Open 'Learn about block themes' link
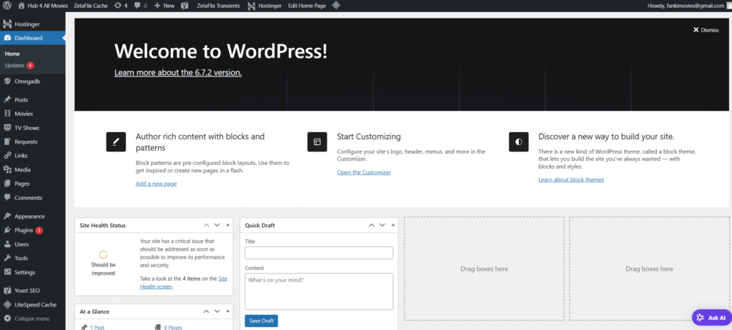 pyautogui.click(x=571, y=180)
